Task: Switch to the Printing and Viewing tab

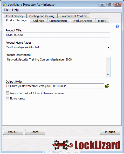Action: point(42,16)
